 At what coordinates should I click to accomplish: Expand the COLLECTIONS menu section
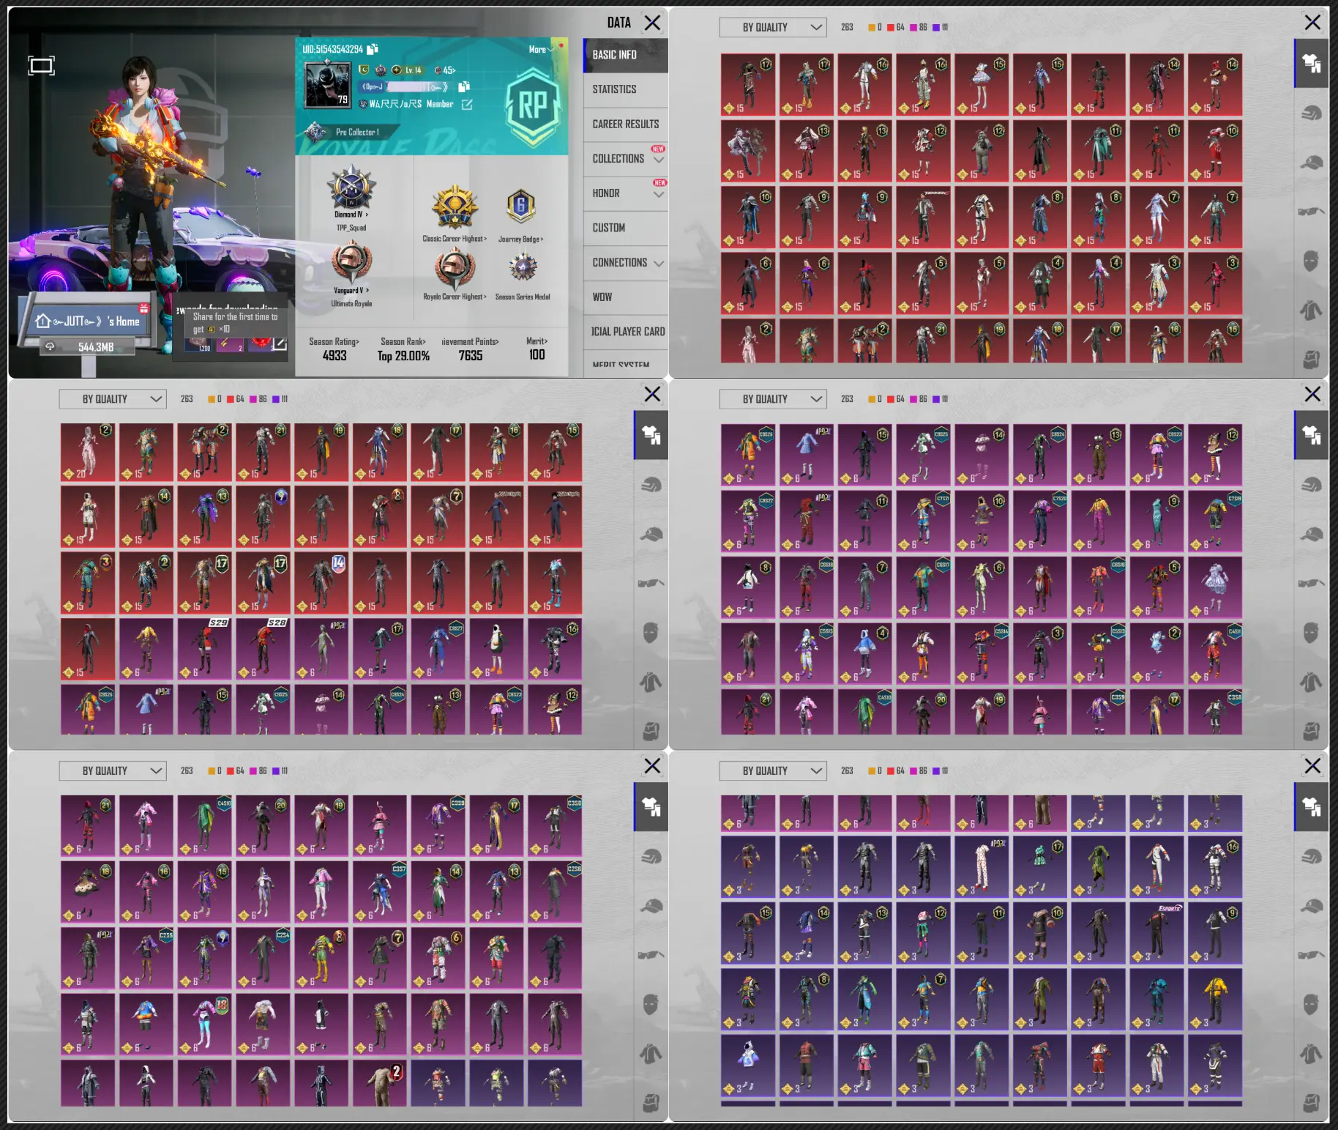point(626,158)
